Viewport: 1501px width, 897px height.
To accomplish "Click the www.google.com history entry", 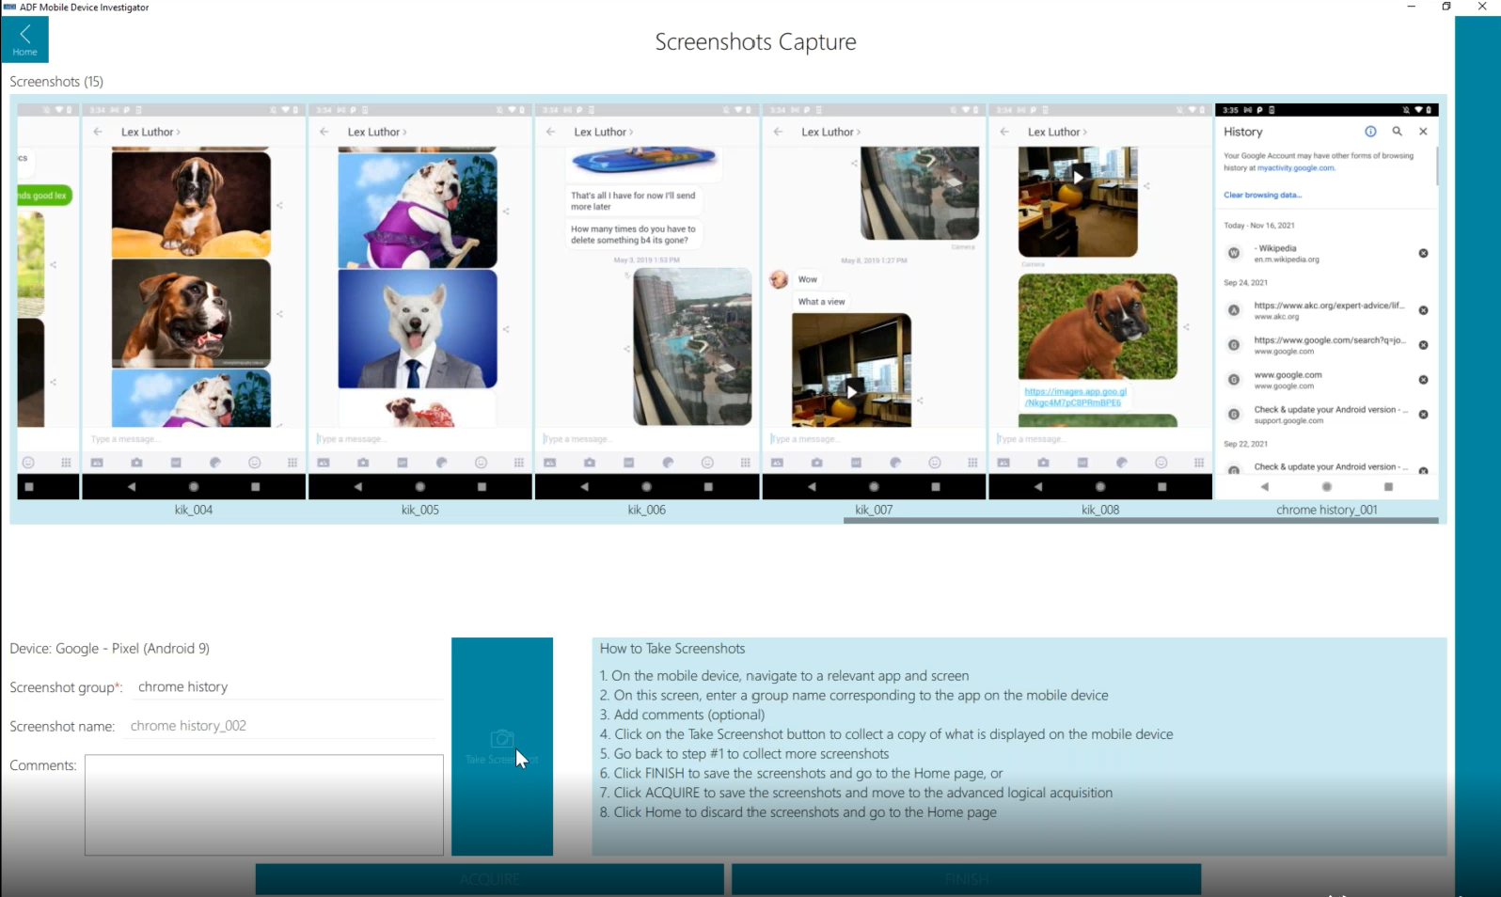I will tap(1288, 380).
